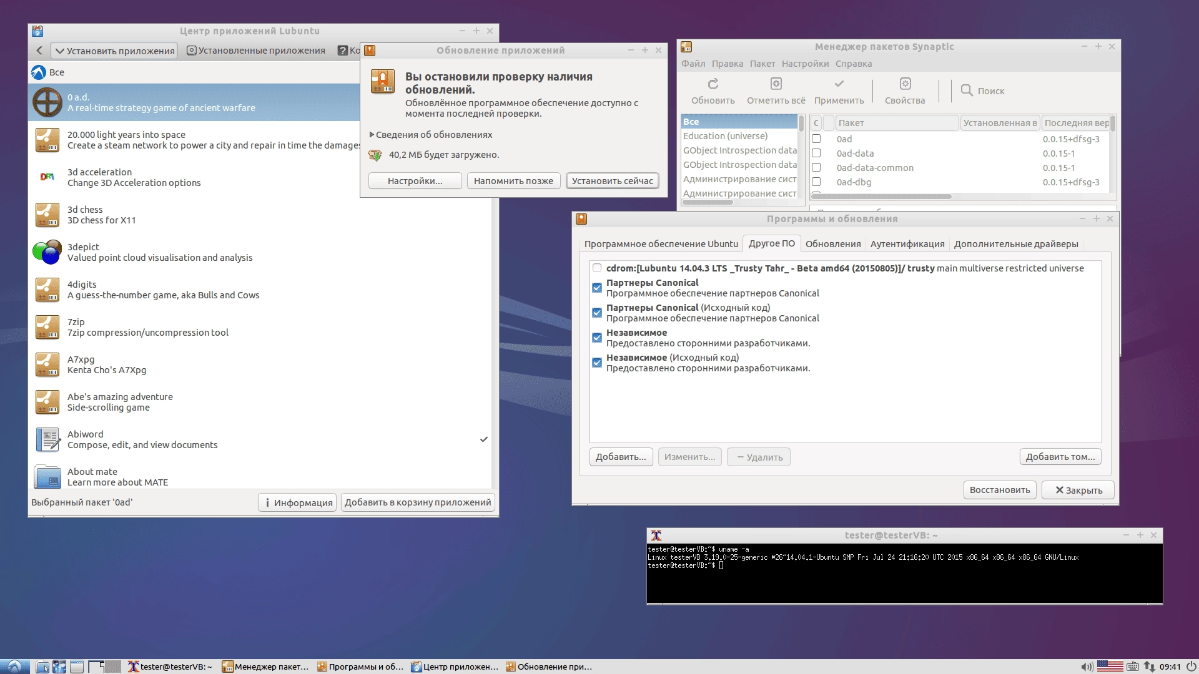This screenshot has height=674, width=1199.
Task: Click the Поиск magnifier in Synaptic
Action: click(x=967, y=90)
